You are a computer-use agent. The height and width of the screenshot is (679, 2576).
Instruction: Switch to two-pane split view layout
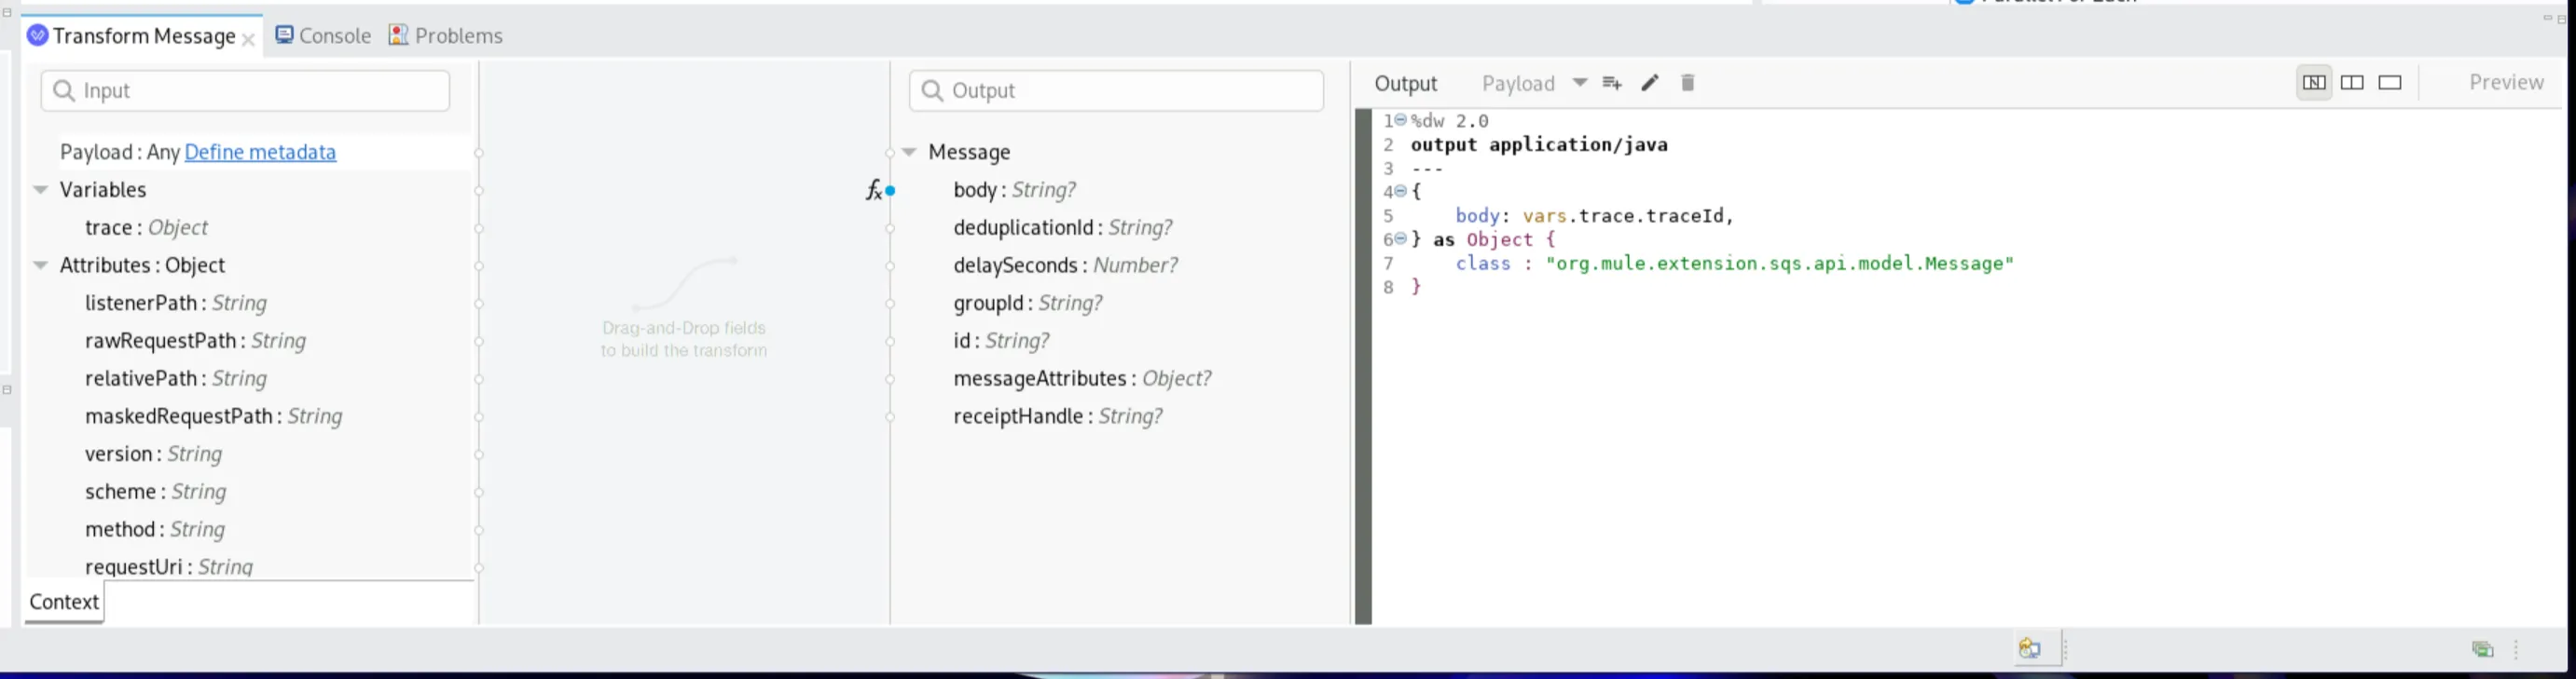[2352, 83]
